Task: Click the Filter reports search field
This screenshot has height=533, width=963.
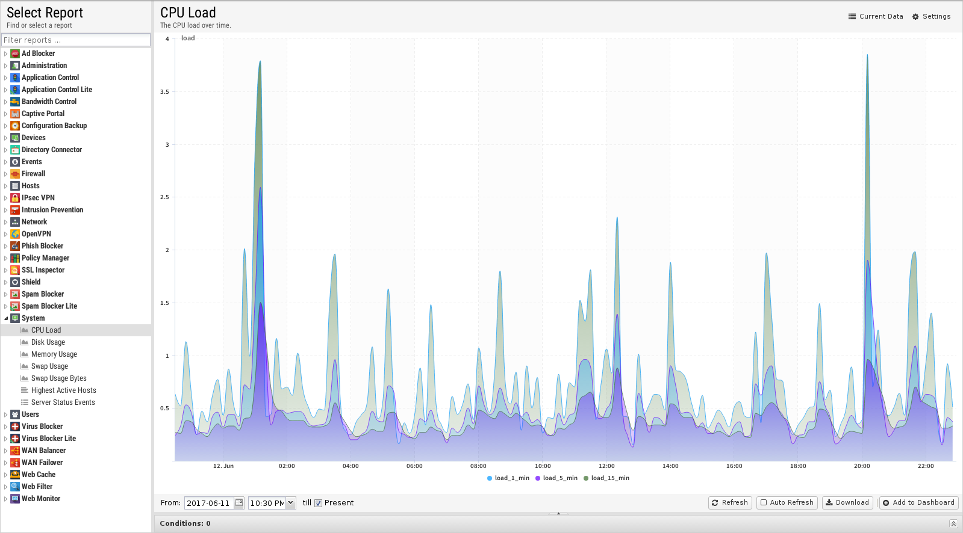Action: [75, 40]
